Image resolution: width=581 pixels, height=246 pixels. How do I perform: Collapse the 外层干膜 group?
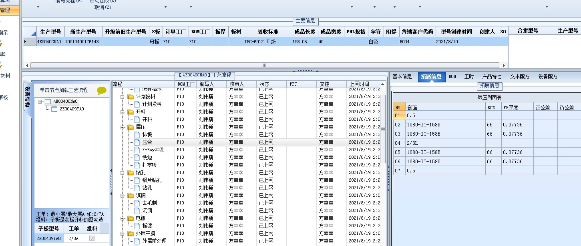click(123, 234)
